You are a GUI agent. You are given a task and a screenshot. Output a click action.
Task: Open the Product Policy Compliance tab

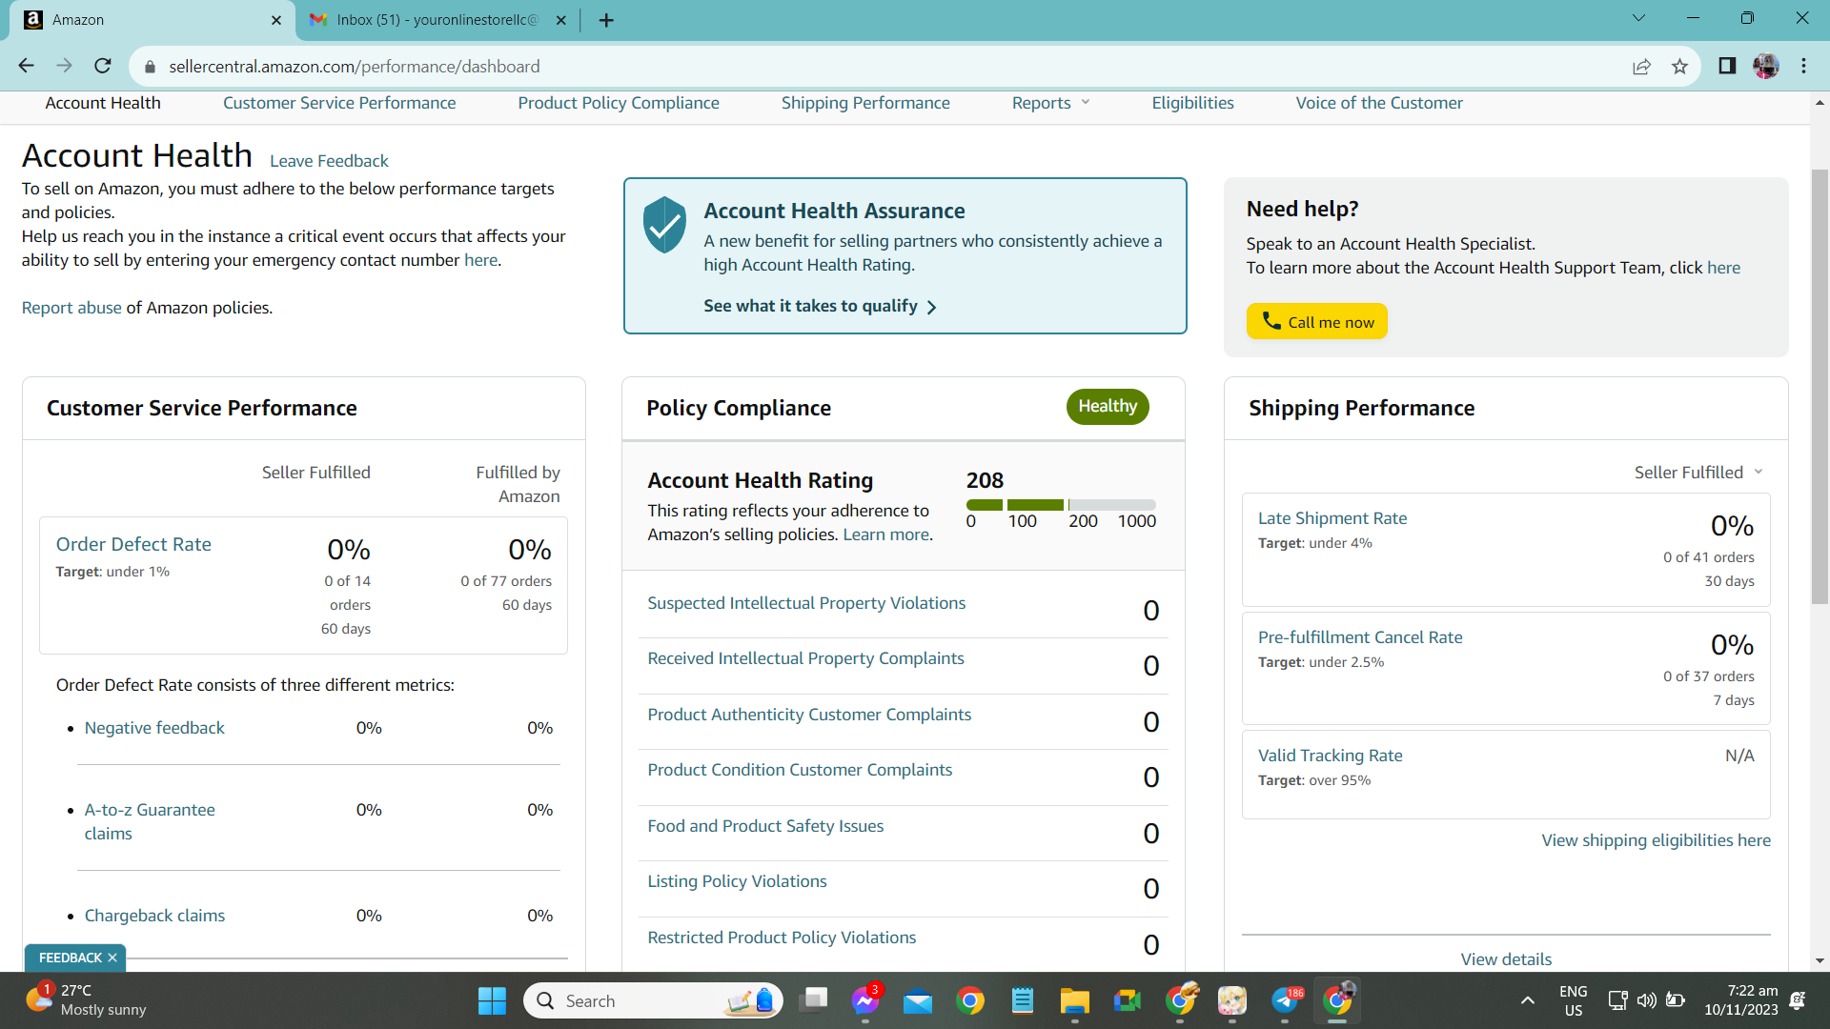(619, 103)
